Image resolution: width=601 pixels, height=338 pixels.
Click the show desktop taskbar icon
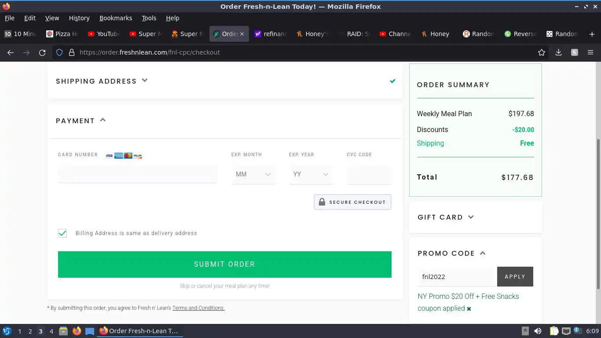tap(90, 331)
